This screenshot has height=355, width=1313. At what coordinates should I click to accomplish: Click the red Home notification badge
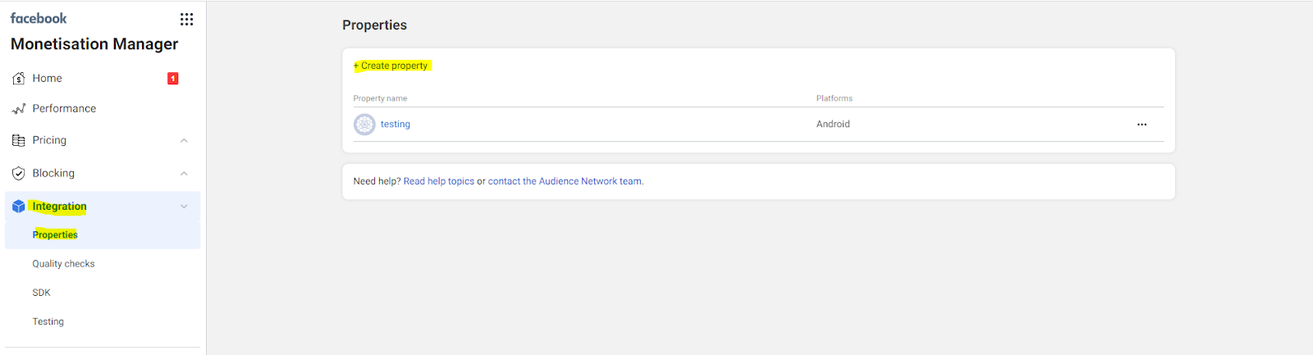coord(172,79)
